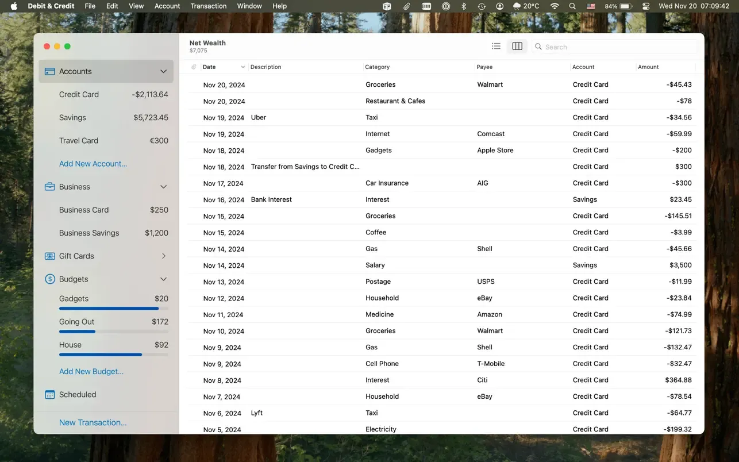Click the attachment paperclip column header
The height and width of the screenshot is (462, 739).
click(x=194, y=67)
